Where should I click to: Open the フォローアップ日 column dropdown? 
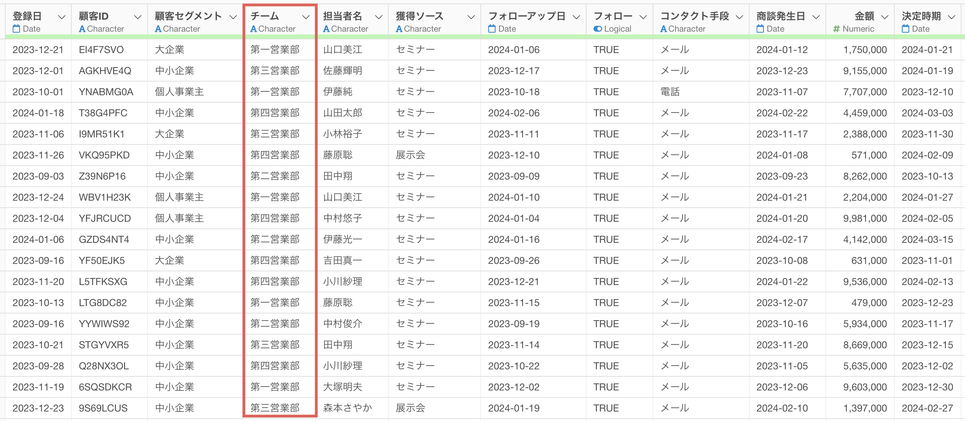577,17
